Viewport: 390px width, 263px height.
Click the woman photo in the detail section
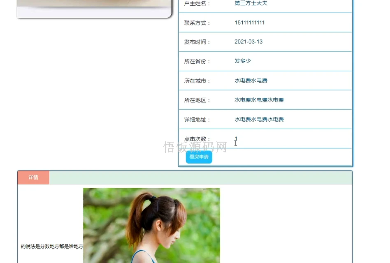[x=151, y=226]
